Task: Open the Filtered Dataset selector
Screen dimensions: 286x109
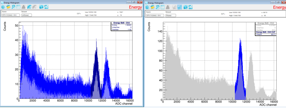Action: pyautogui.click(x=171, y=15)
